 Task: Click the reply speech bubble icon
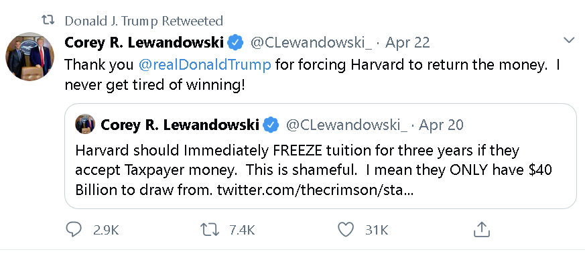coord(74,229)
